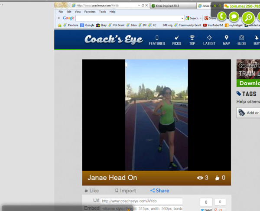
Task: Click the join.me phone call icon
Action: pyautogui.click(x=221, y=16)
